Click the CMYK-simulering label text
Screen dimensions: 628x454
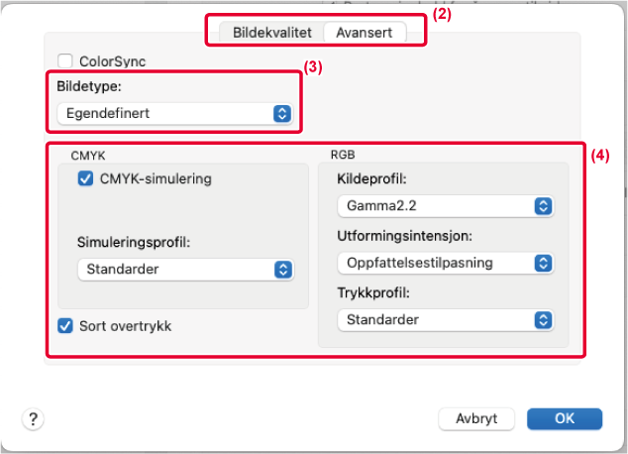coord(156,178)
